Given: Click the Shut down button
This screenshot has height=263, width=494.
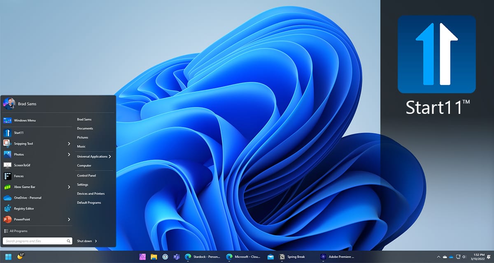Looking at the screenshot, I should tap(84, 241).
